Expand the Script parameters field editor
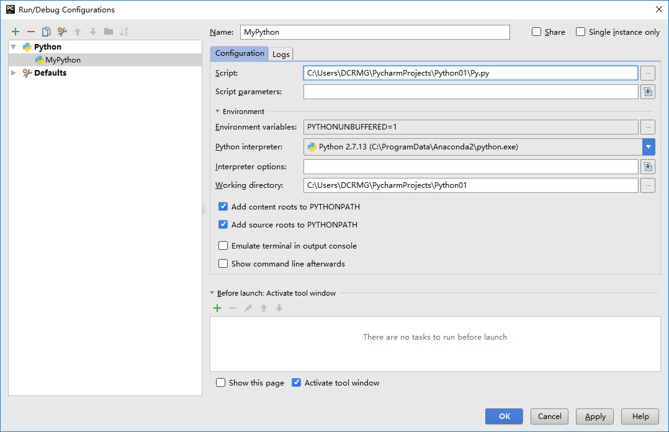 [x=648, y=92]
